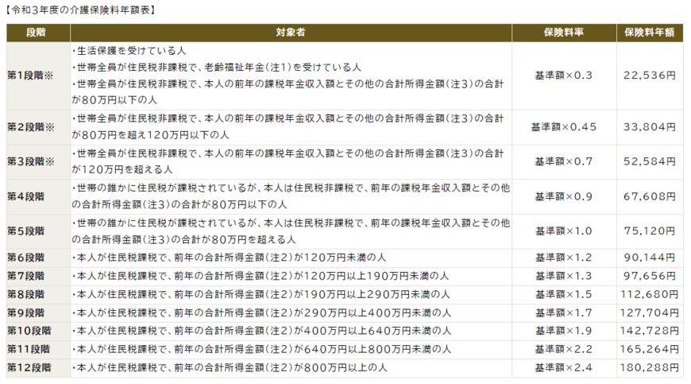Select the 第2段階※ row label
Image resolution: width=691 pixels, height=384 pixels.
(x=31, y=127)
